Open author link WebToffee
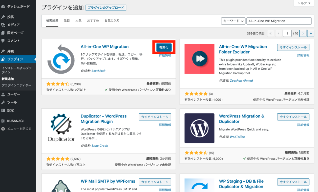The image size is (318, 192). pos(237,137)
